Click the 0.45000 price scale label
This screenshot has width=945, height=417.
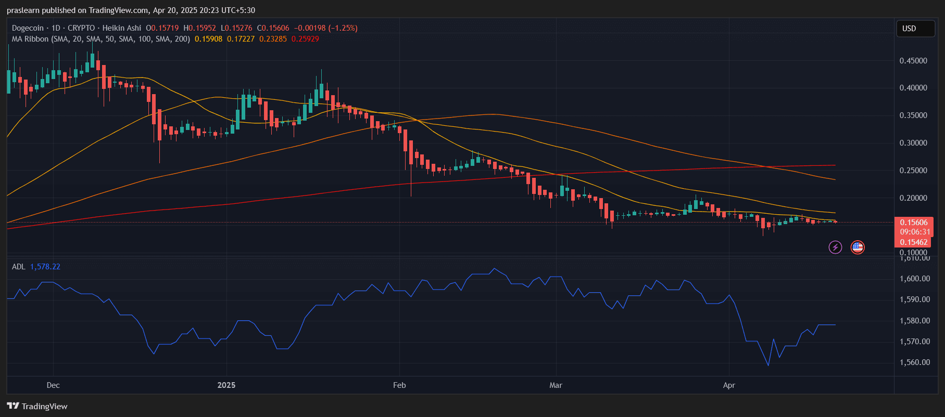(x=913, y=61)
